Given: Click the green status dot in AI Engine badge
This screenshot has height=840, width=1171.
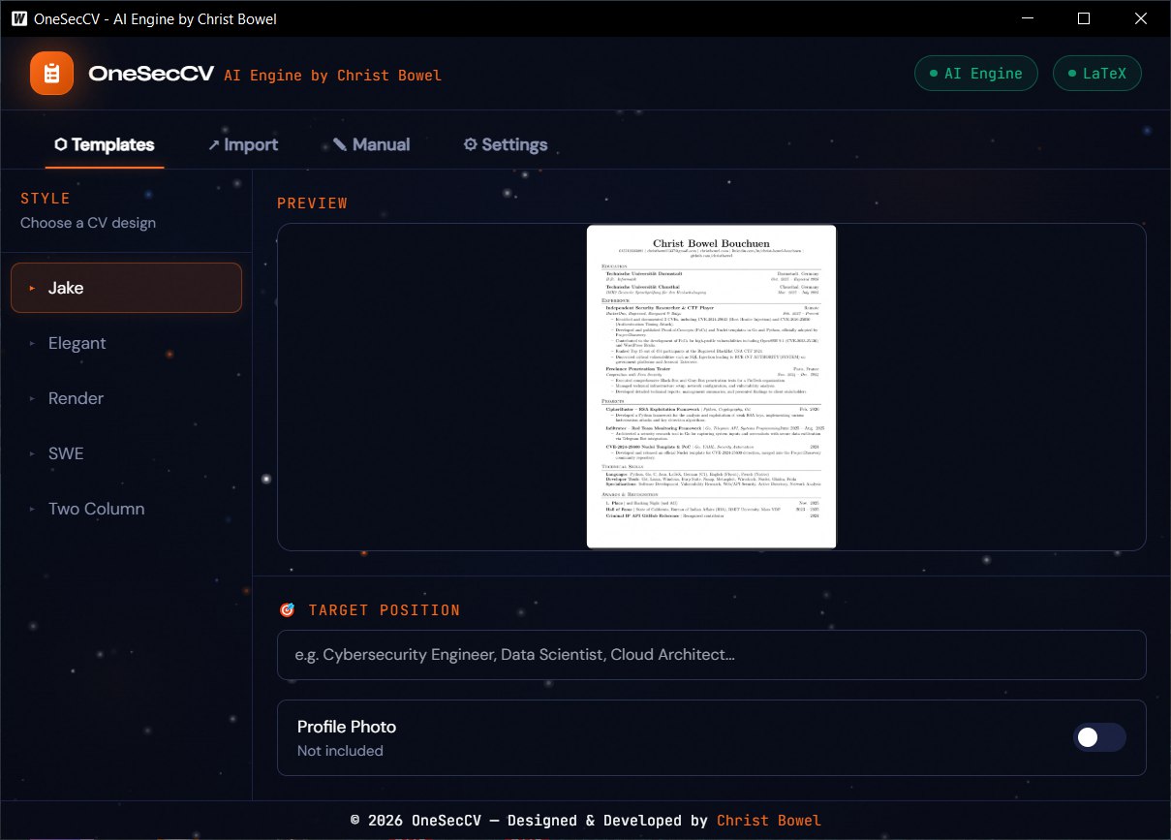Looking at the screenshot, I should point(936,73).
